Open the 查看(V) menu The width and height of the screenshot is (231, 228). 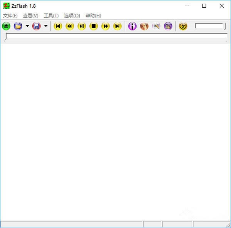[x=31, y=16]
